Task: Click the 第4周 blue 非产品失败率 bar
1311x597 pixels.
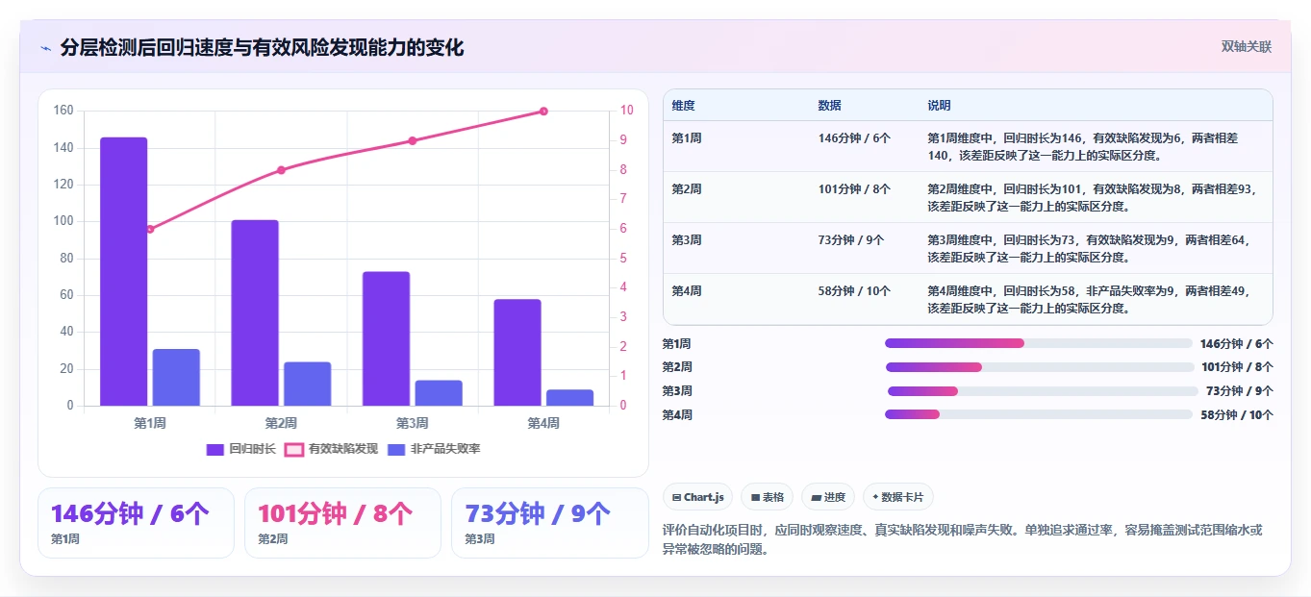Action: pyautogui.click(x=570, y=397)
